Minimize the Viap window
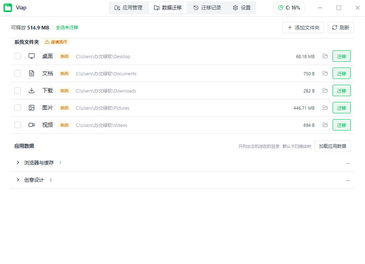365x264 pixels. click(320, 8)
